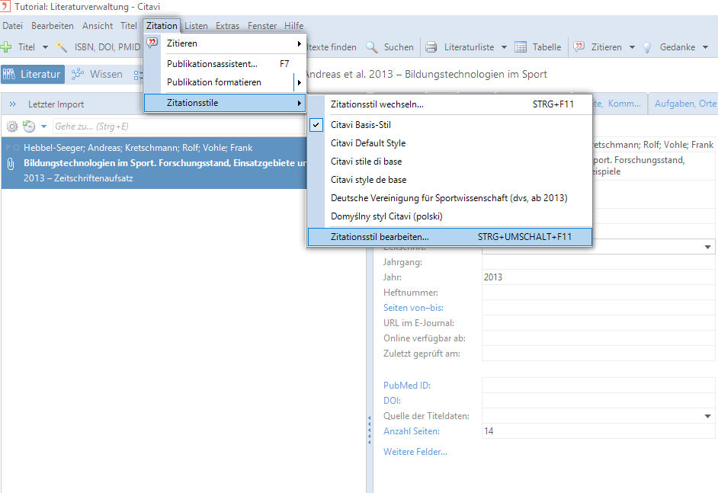Open the Bearbeiten menu

(52, 26)
